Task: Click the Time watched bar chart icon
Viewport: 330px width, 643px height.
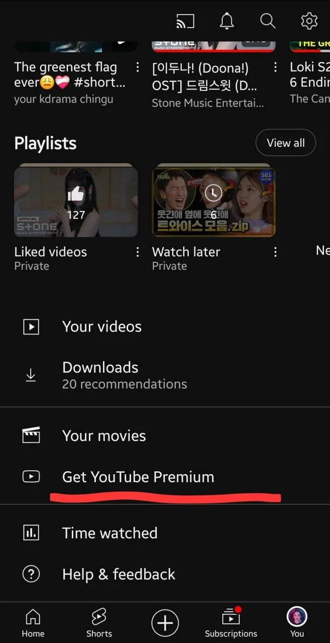Action: [x=31, y=532]
